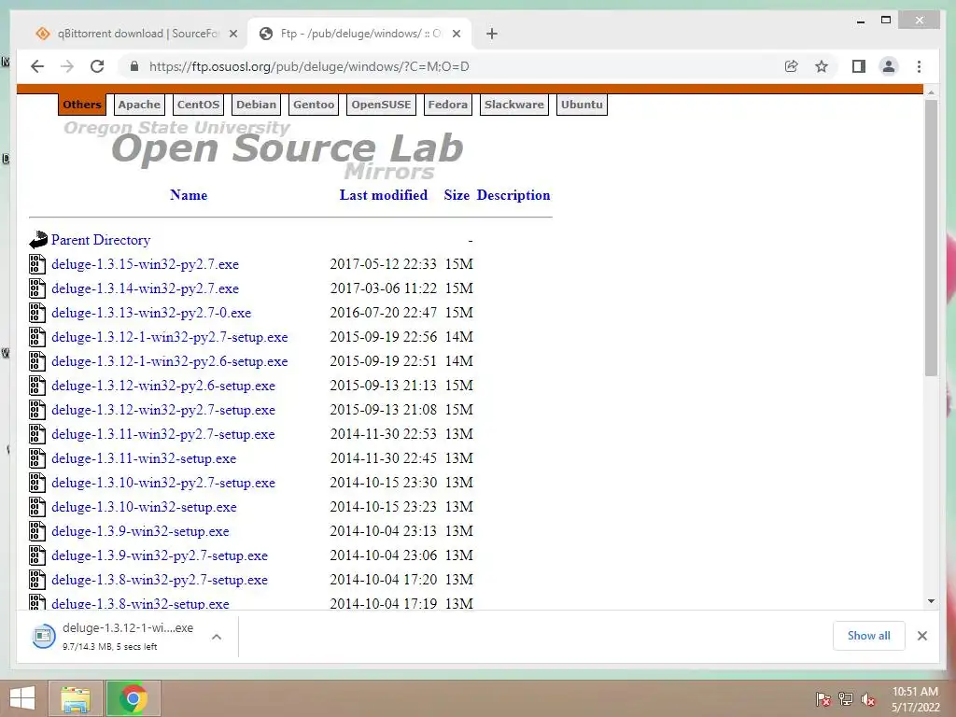Download deluge-1.3.12-1-win32-py2.6-setup.exe
This screenshot has width=956, height=717.
[170, 361]
